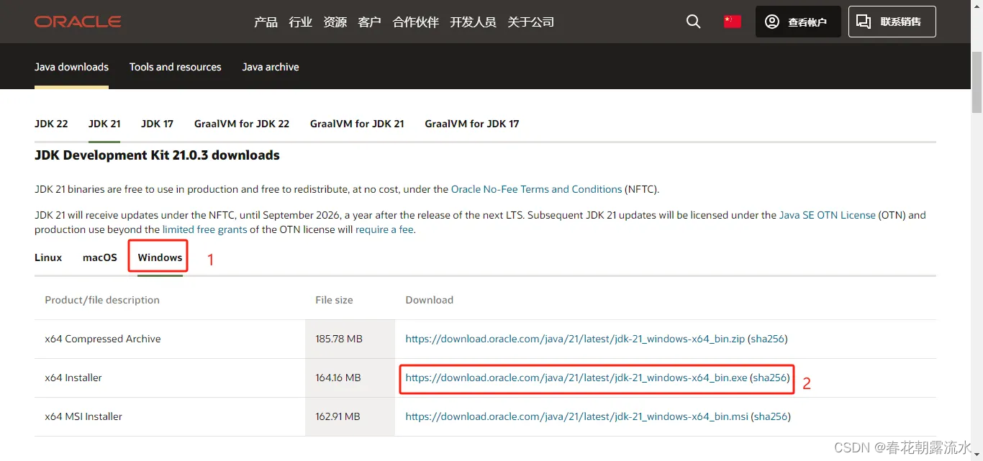Click the JDK Development Kit 21.0.3 downloads heading
Image resolution: width=983 pixels, height=461 pixels.
click(x=157, y=155)
